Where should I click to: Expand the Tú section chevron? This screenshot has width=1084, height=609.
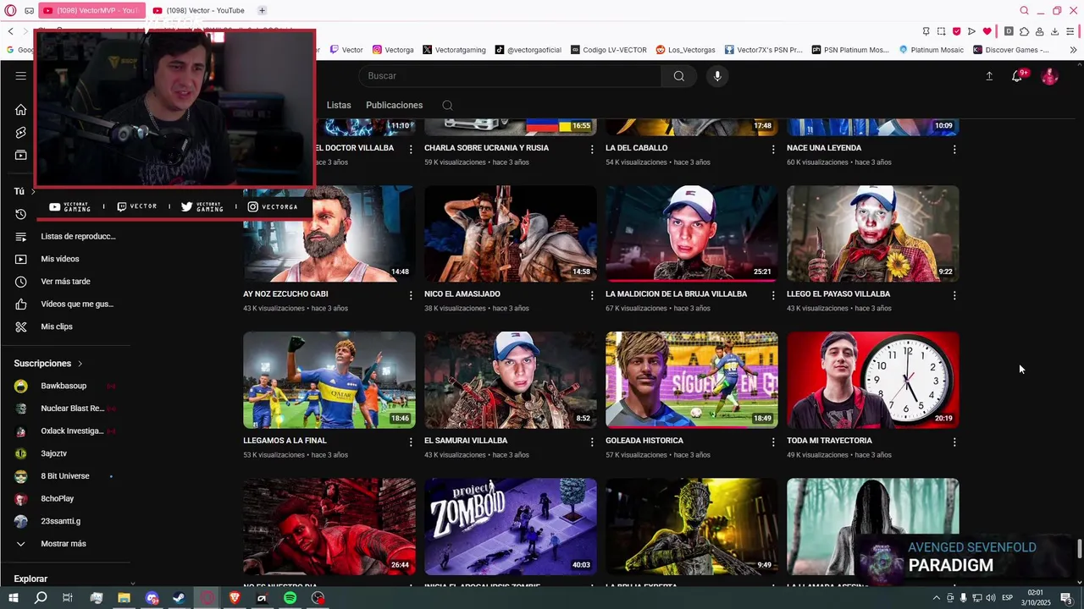[33, 191]
